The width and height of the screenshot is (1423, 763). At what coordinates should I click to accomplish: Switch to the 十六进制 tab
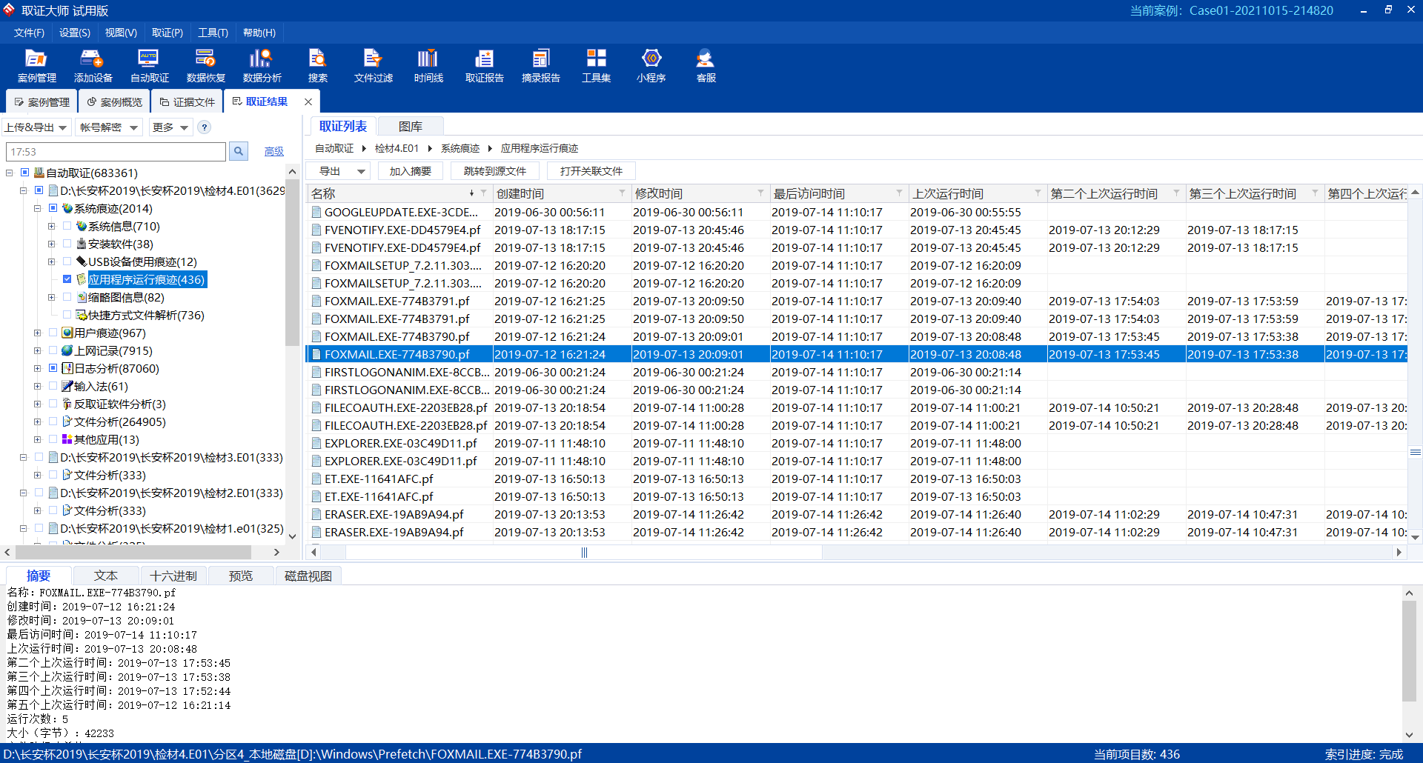point(173,576)
